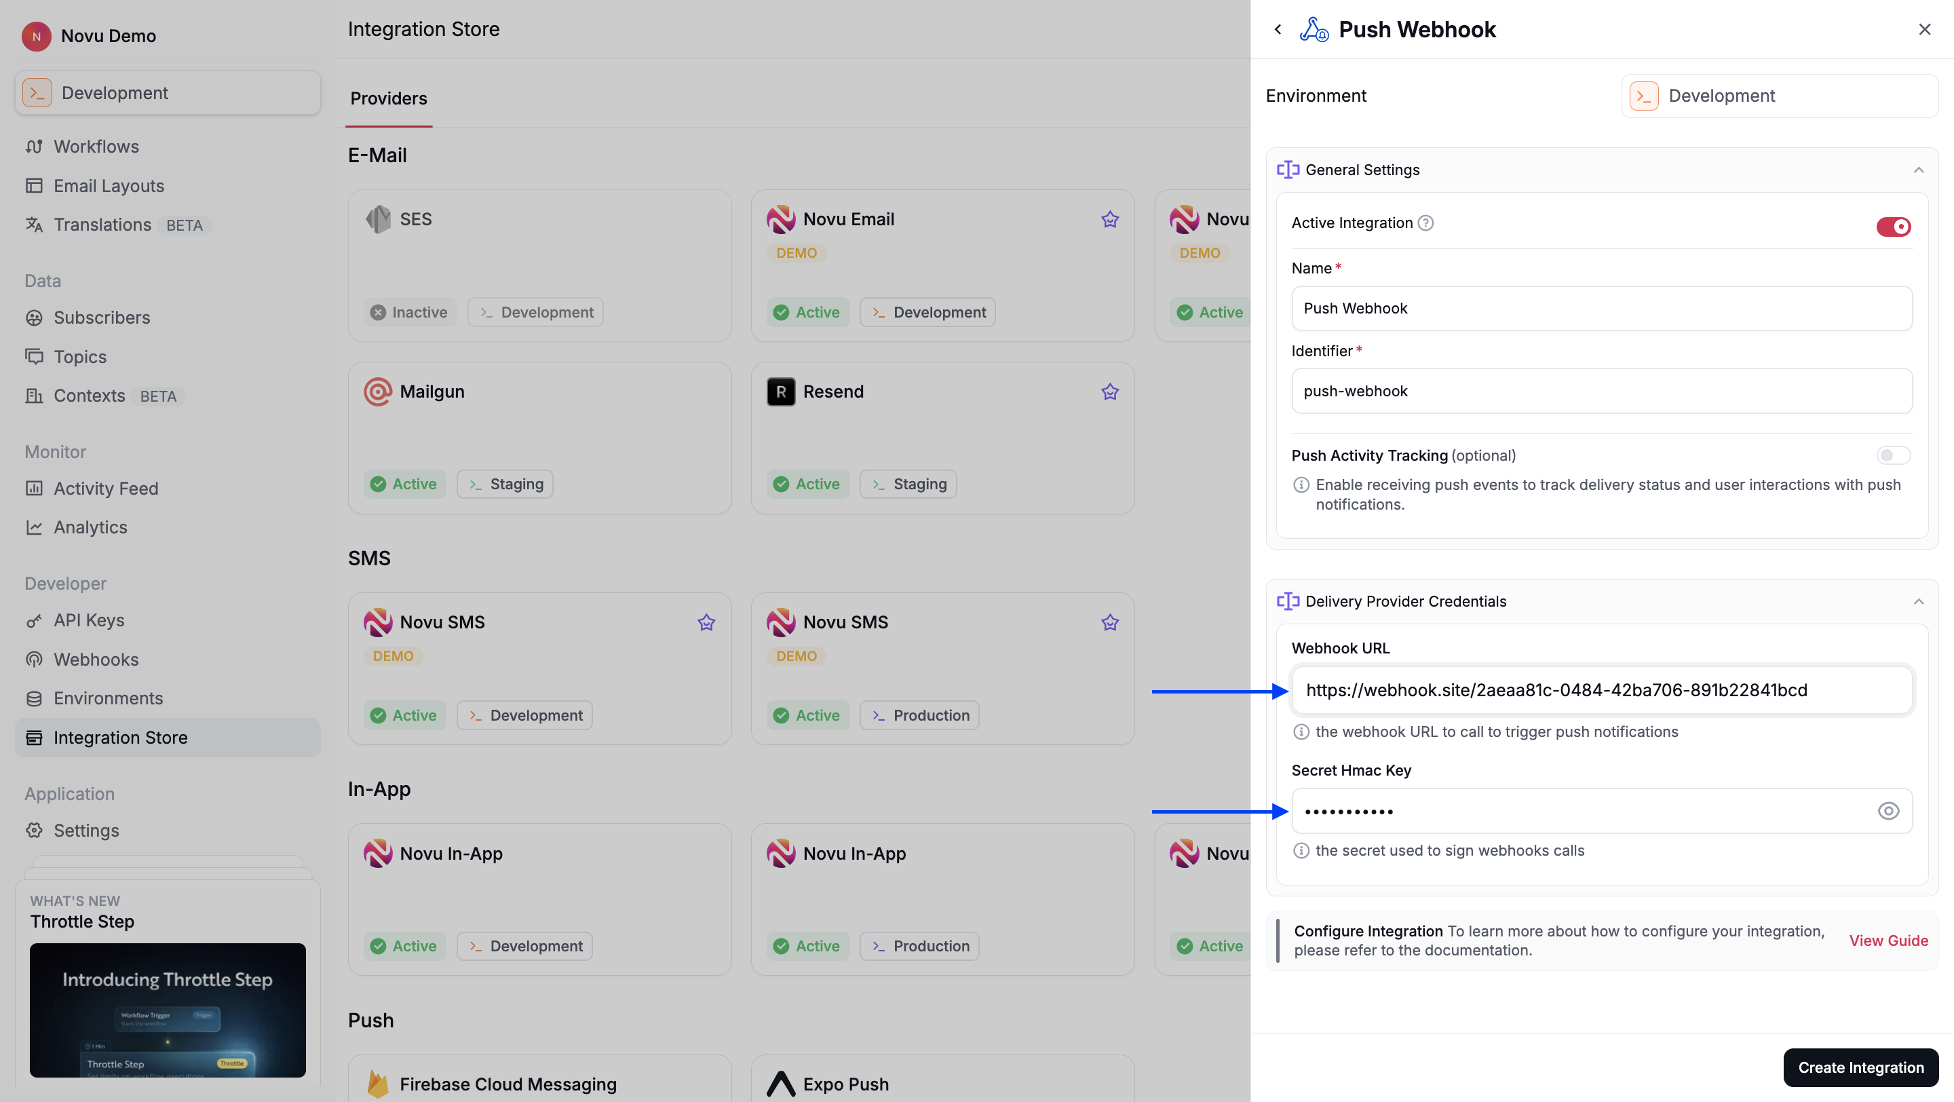Favorite the Novu Email provider
The height and width of the screenshot is (1102, 1954).
click(1109, 218)
